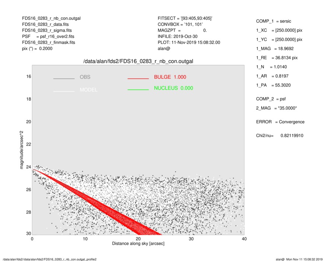Select the FDS16_0283_r_finmask.fits line

(49, 42)
